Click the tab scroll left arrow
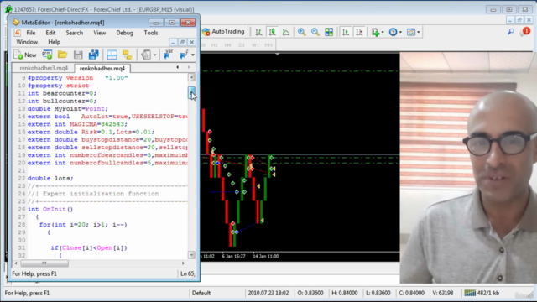The width and height of the screenshot is (537, 302). pos(177,67)
